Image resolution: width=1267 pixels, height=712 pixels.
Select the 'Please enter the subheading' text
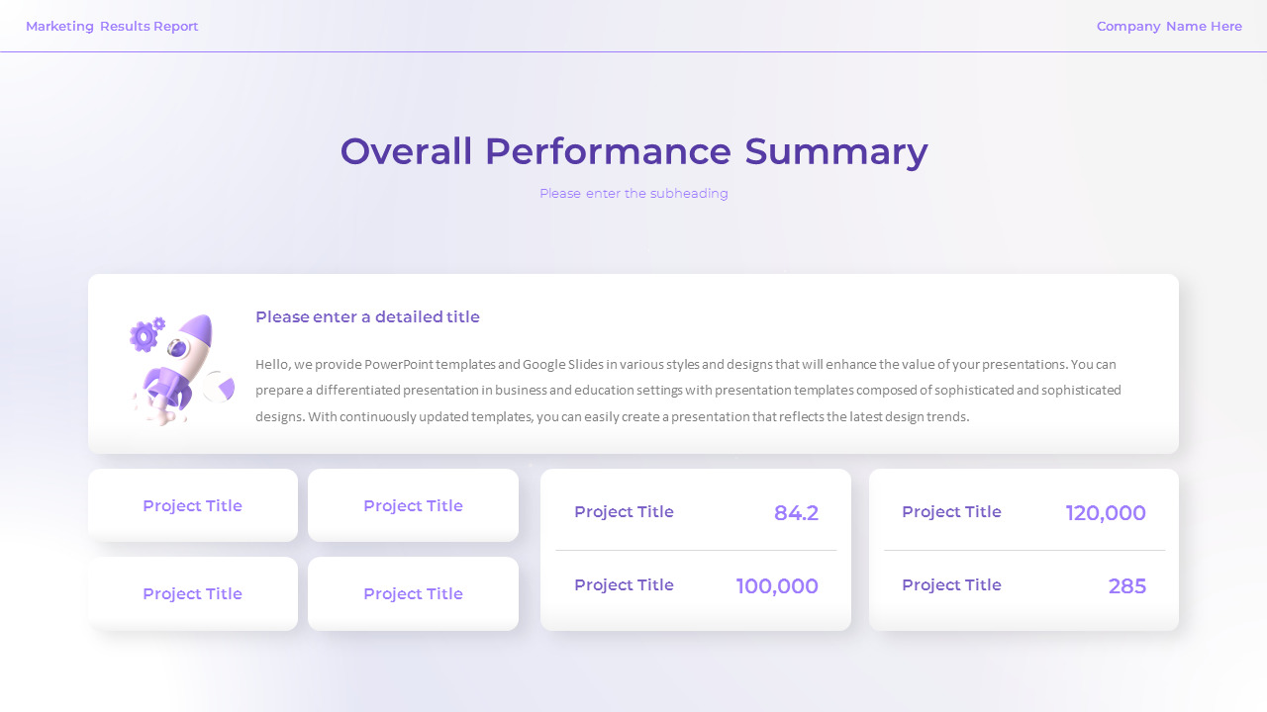pyautogui.click(x=633, y=194)
